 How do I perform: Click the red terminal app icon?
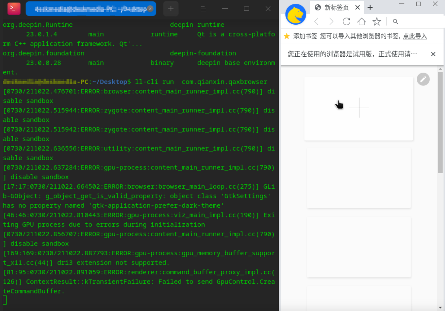click(x=14, y=9)
